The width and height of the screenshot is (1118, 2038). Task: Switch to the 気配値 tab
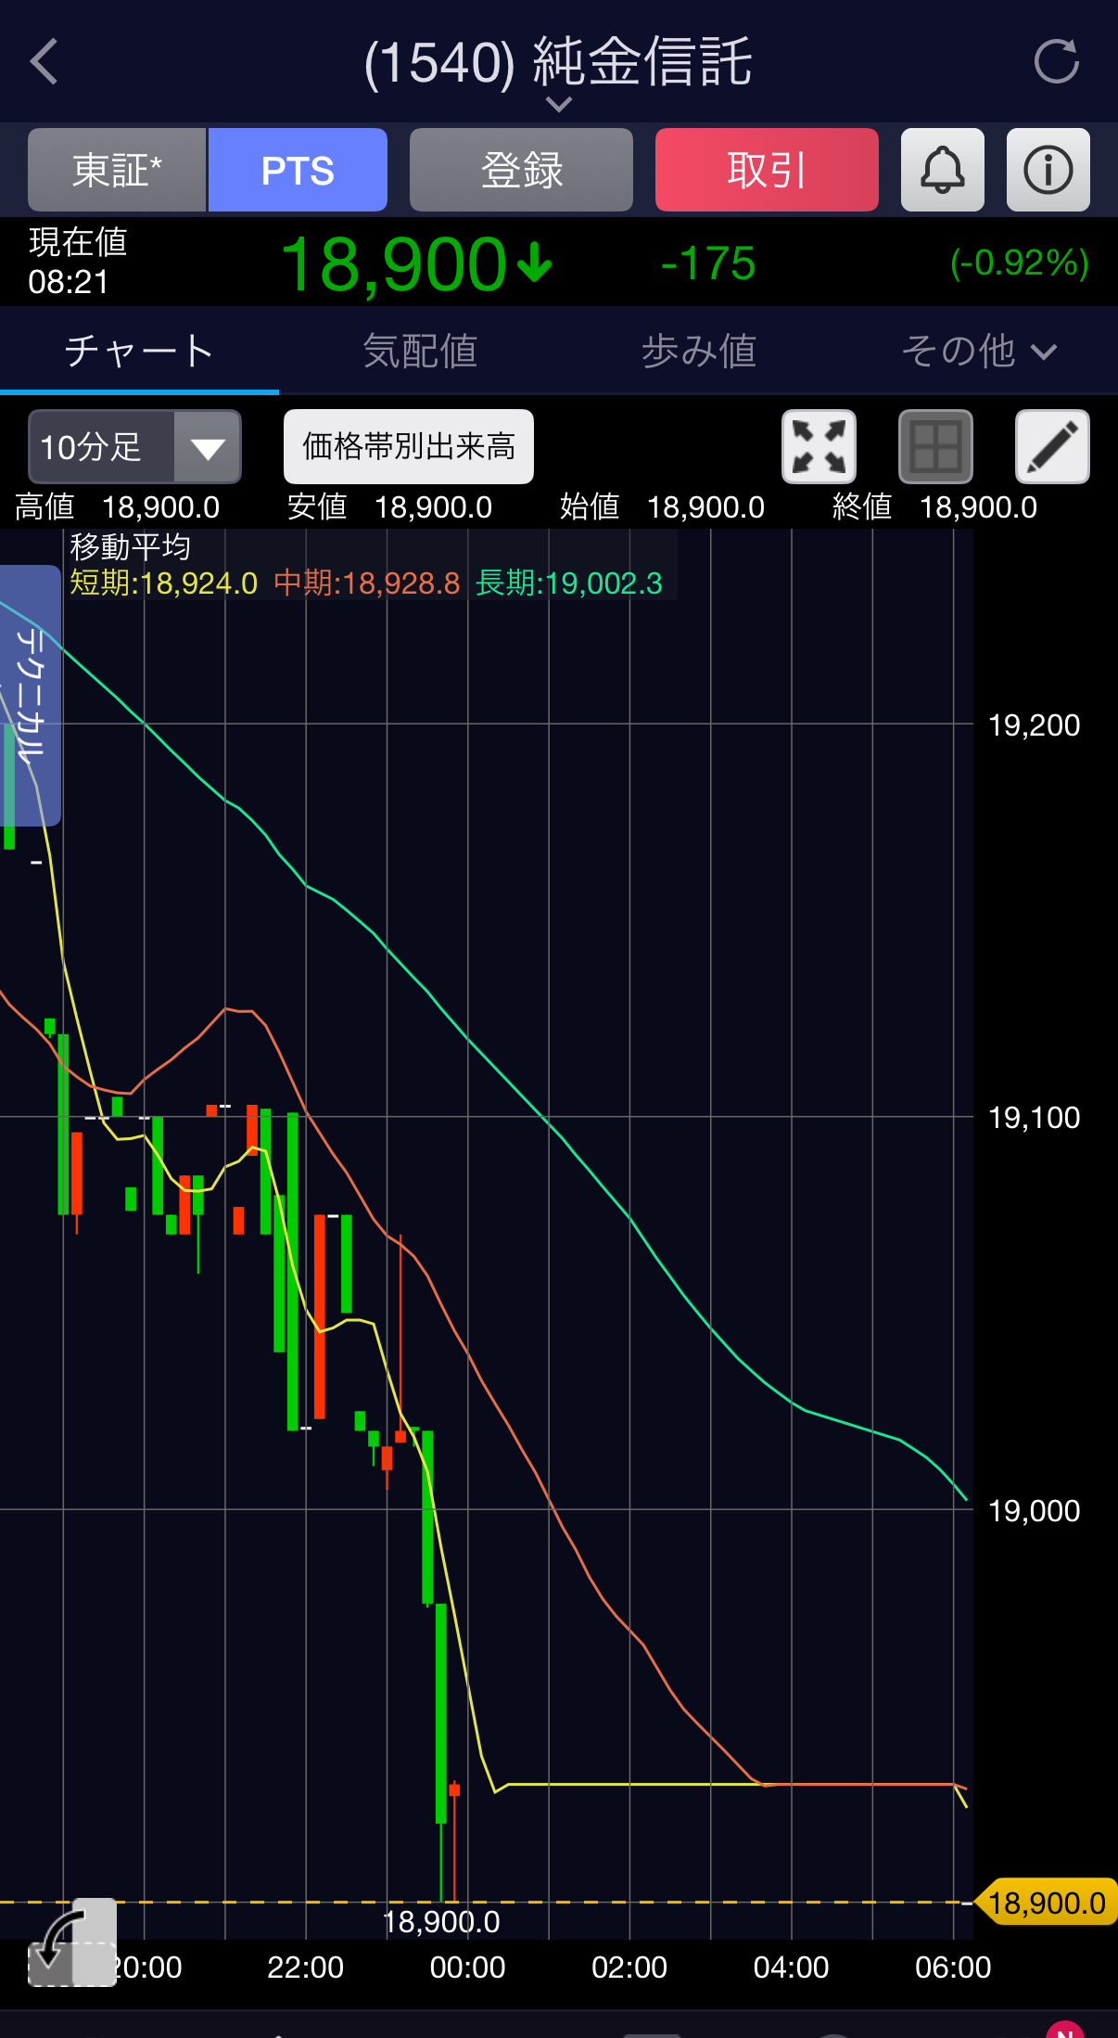419,352
